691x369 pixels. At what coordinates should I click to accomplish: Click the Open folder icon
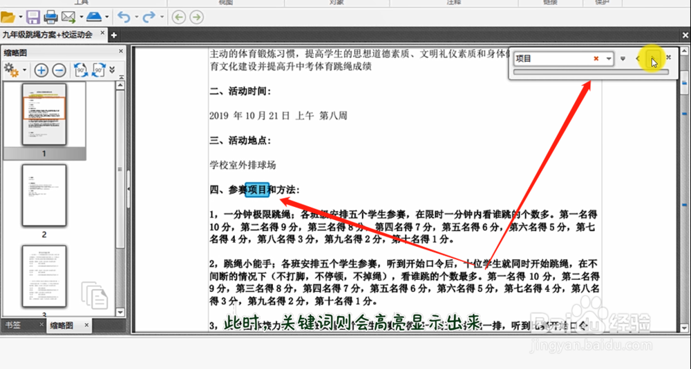(8, 17)
